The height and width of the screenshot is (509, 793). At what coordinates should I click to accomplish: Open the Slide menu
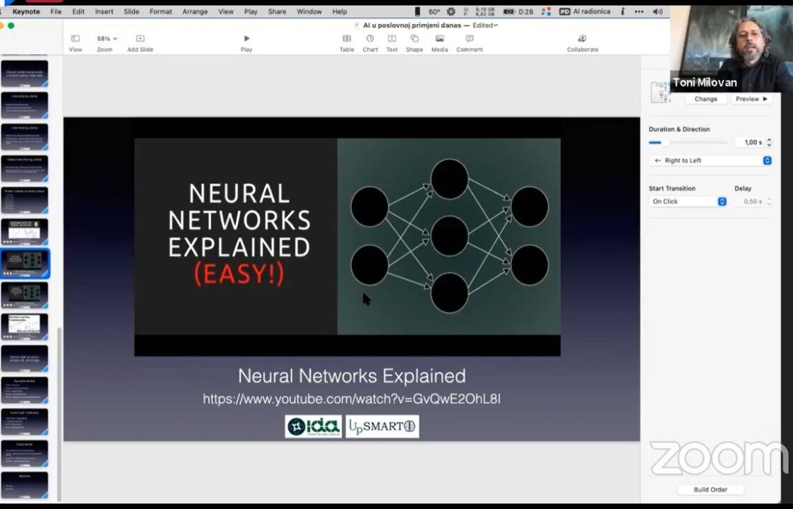click(132, 11)
